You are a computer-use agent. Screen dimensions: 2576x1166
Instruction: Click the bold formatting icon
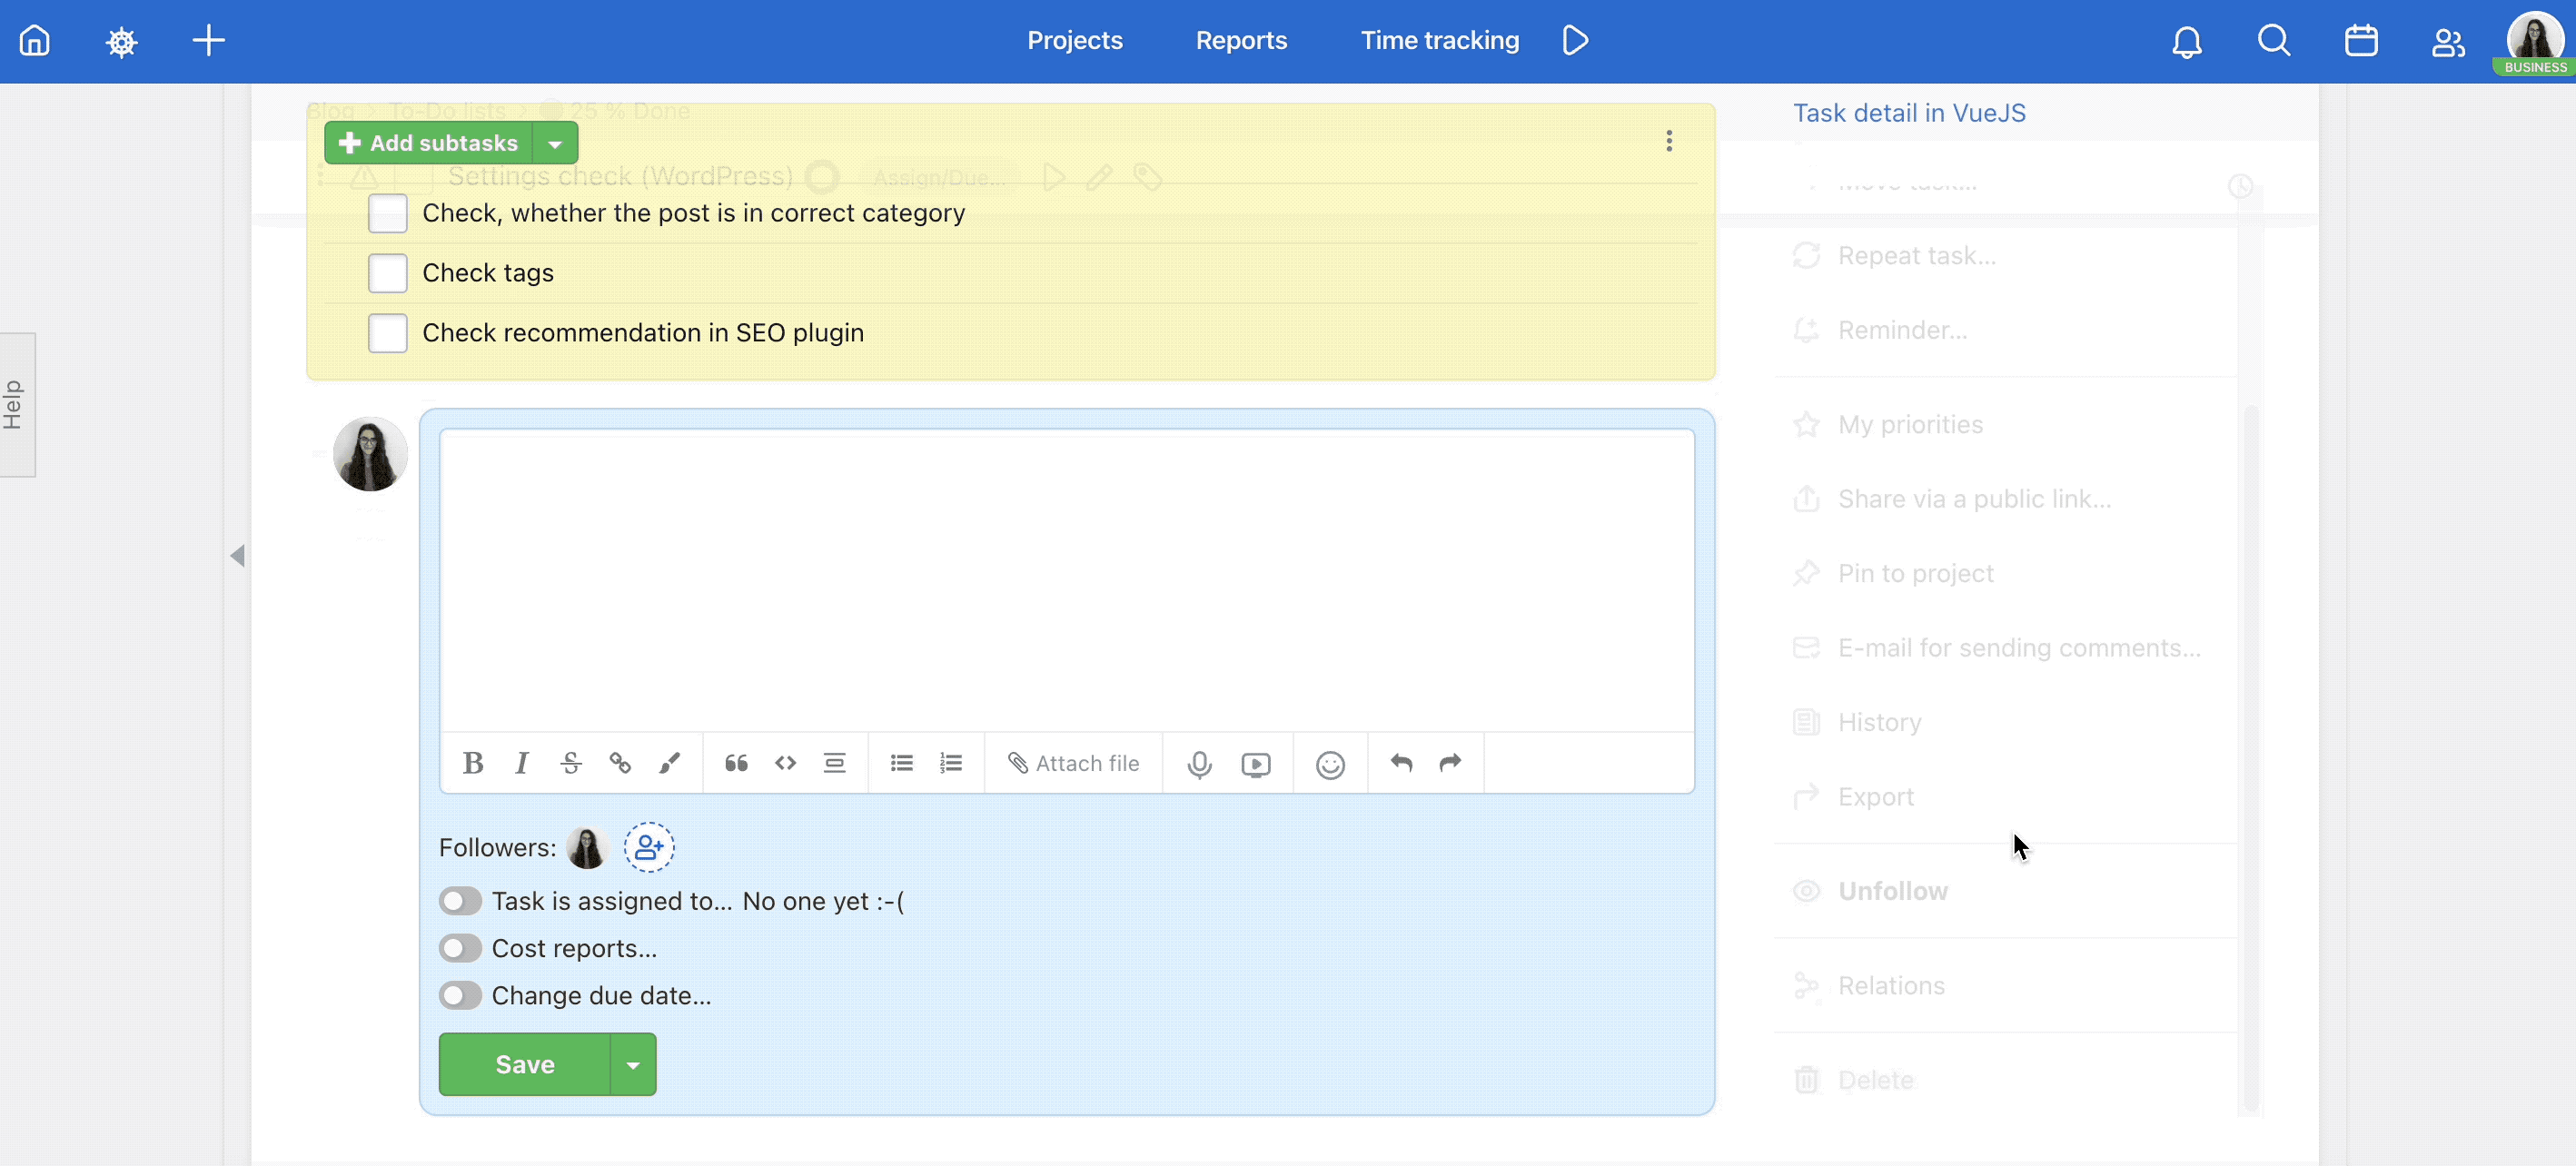pos(473,762)
